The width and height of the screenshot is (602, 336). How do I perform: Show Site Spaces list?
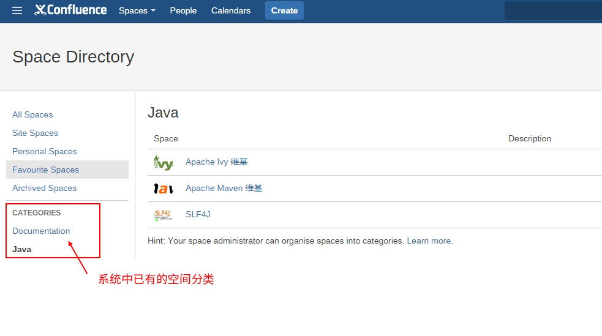tap(35, 133)
